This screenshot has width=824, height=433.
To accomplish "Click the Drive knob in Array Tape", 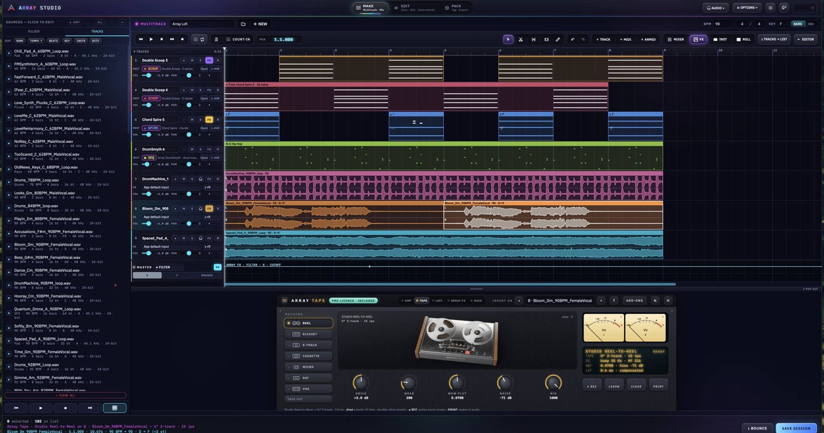I will click(360, 383).
